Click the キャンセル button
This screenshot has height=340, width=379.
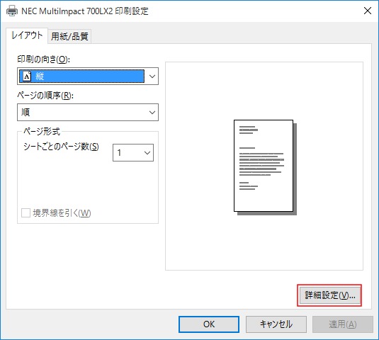tap(276, 324)
